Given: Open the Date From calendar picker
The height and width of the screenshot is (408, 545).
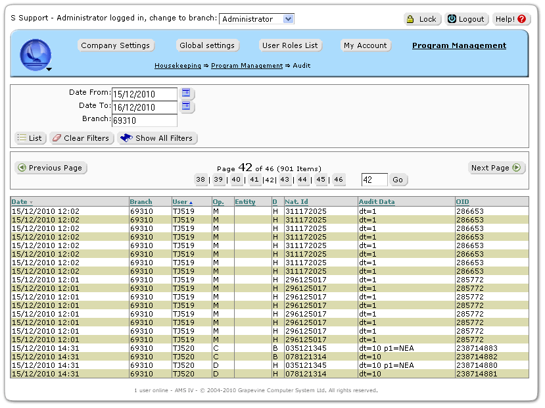Looking at the screenshot, I should pos(186,93).
